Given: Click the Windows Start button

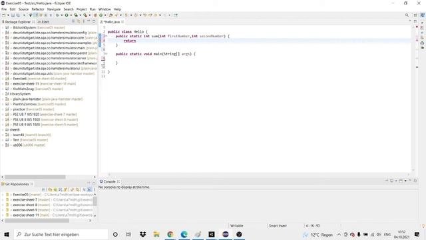Looking at the screenshot, I should point(7,234).
